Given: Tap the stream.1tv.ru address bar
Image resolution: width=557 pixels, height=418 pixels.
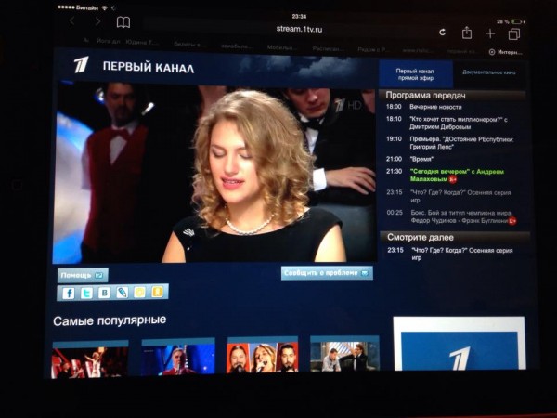Looking at the screenshot, I should [x=299, y=28].
